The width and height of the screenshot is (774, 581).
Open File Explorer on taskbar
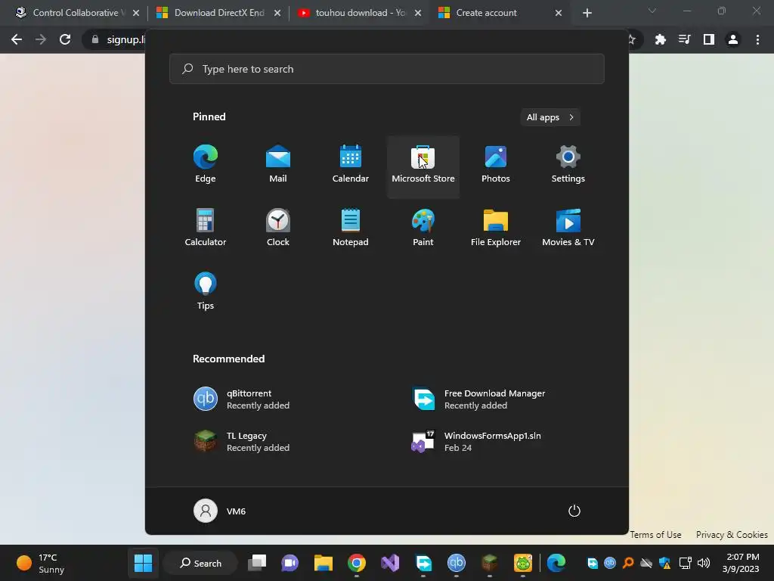coord(324,563)
